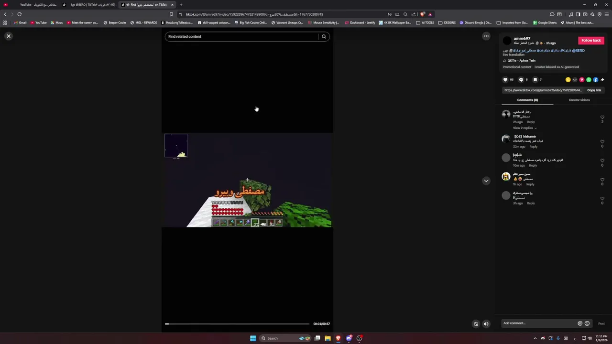Show hidden system tray icons
612x344 pixels.
(535, 338)
